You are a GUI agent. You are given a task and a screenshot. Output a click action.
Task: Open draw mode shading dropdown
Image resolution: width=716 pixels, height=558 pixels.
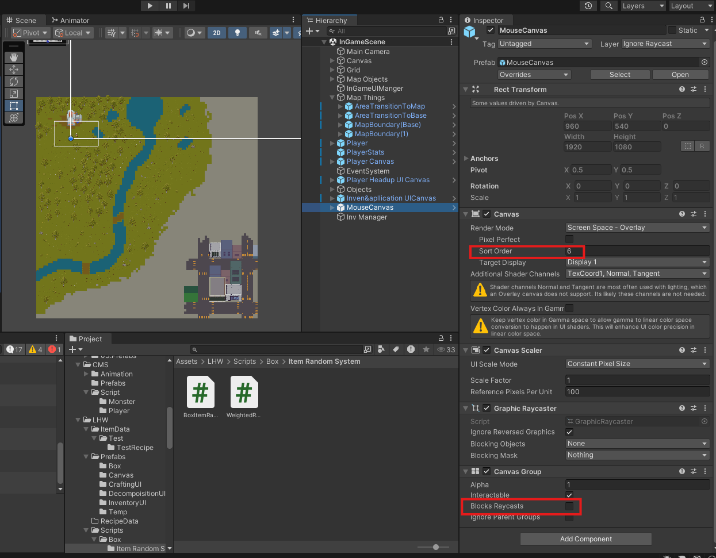[x=194, y=33]
